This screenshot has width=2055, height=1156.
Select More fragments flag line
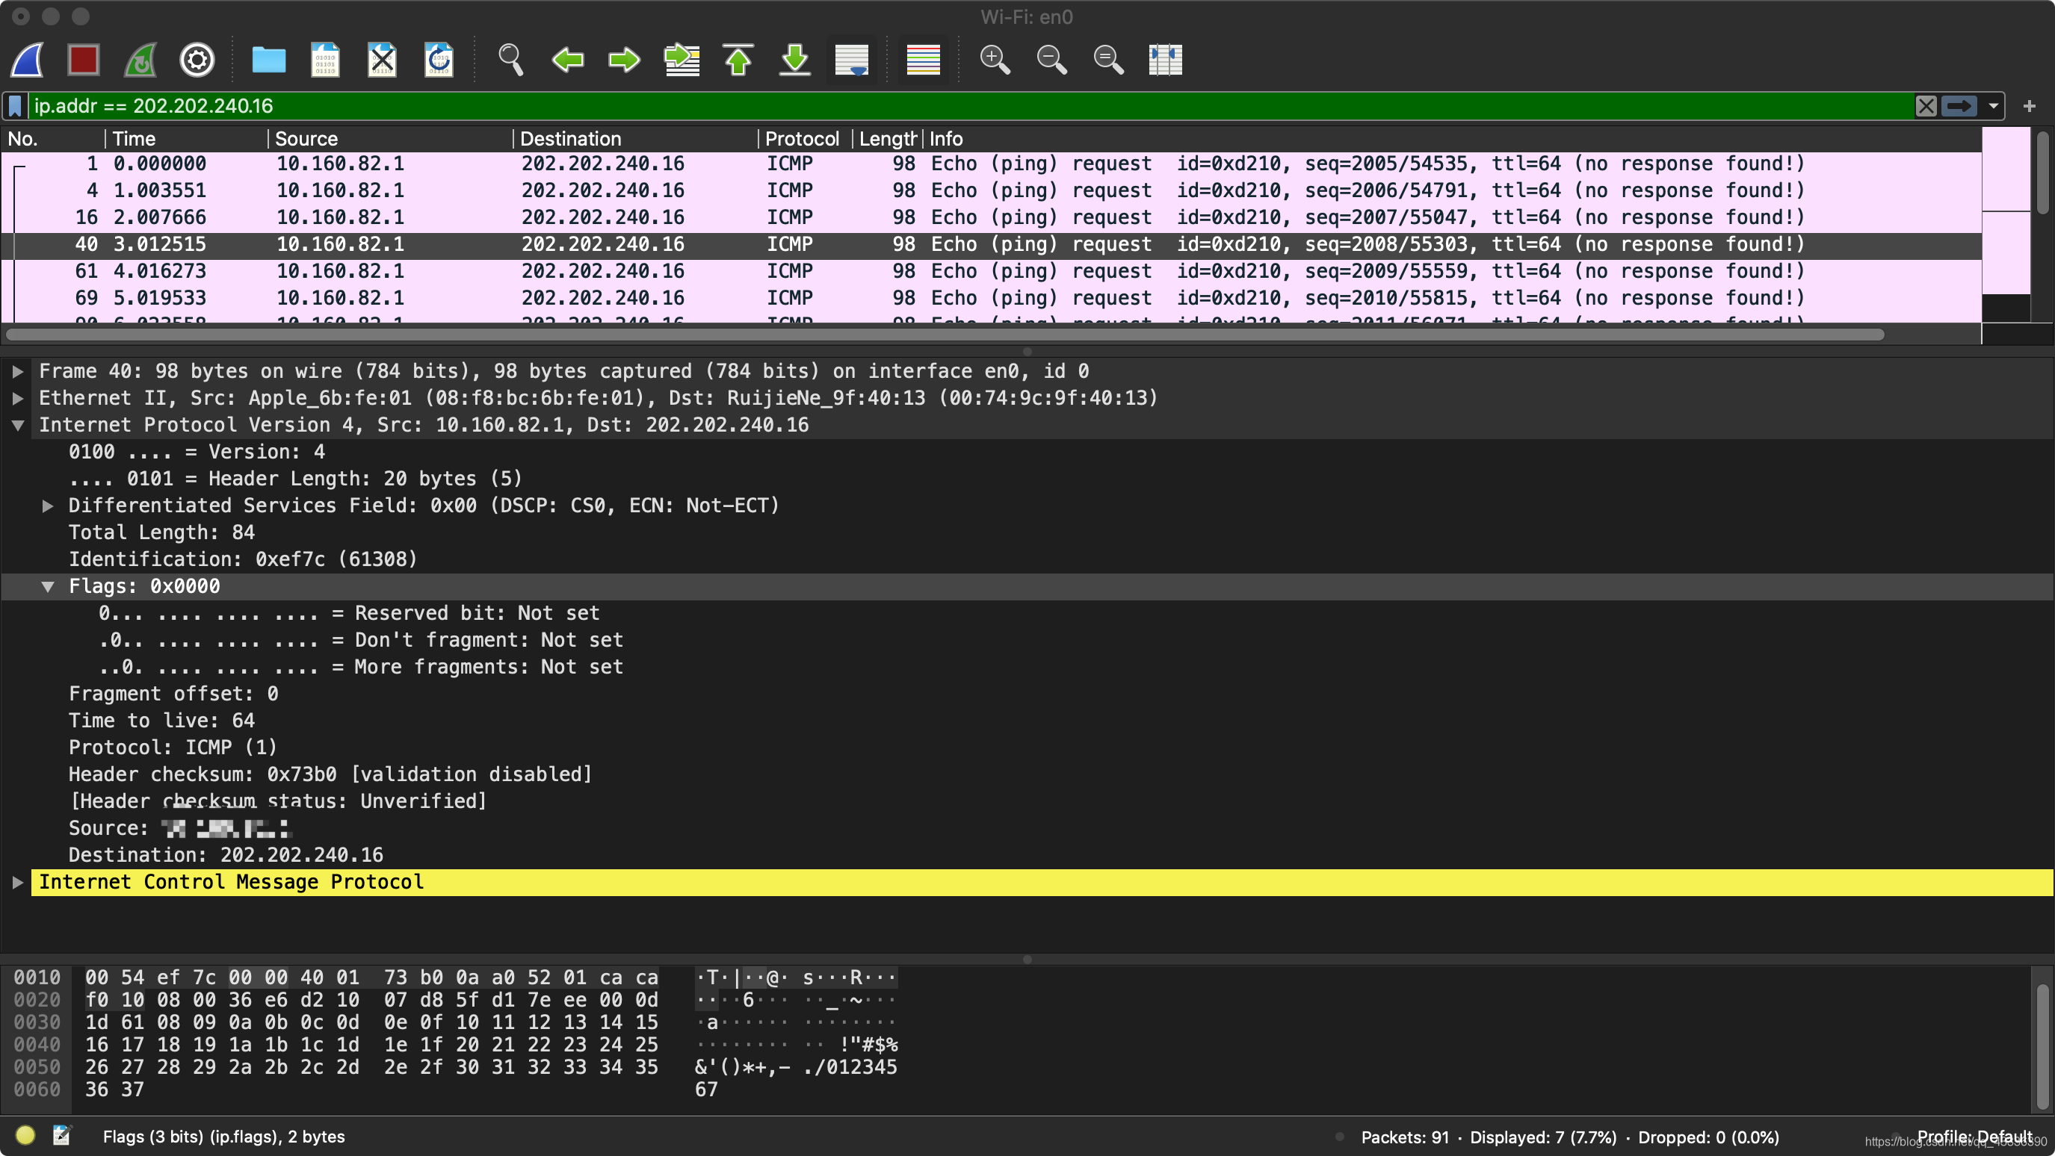[361, 668]
